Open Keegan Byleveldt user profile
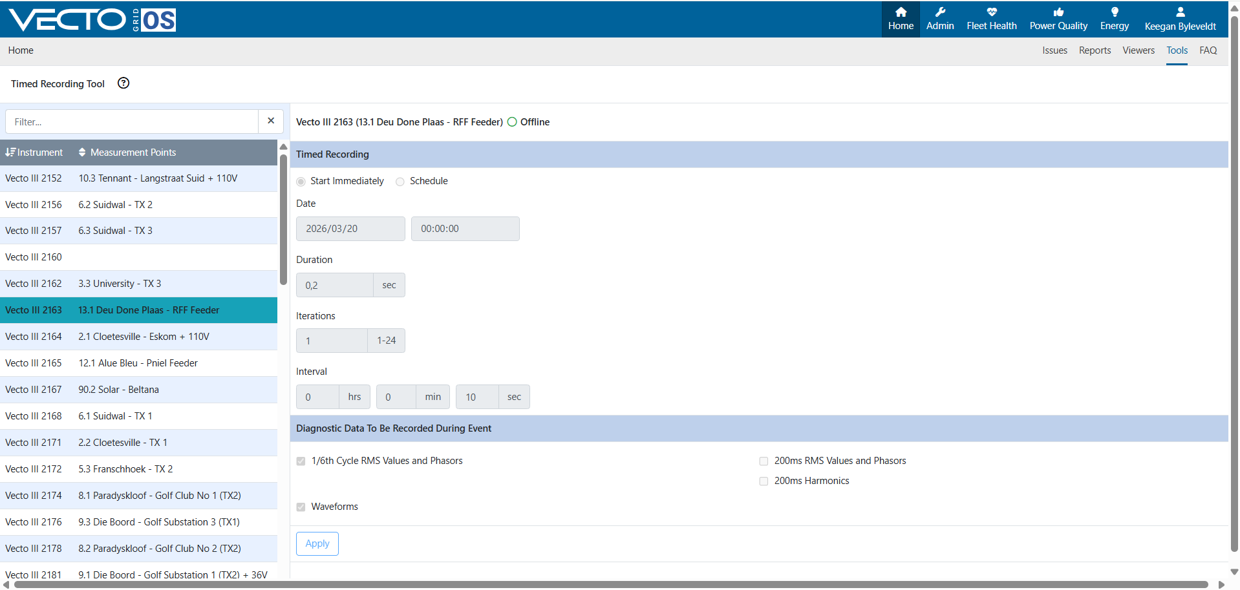 (x=1180, y=19)
